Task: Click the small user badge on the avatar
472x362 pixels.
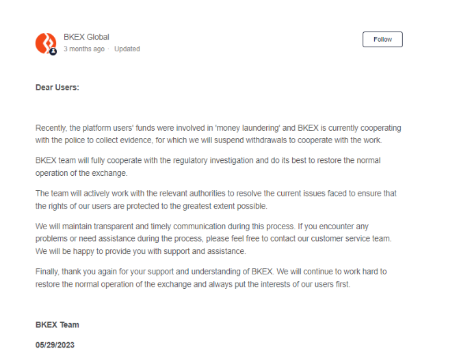Action: point(53,51)
